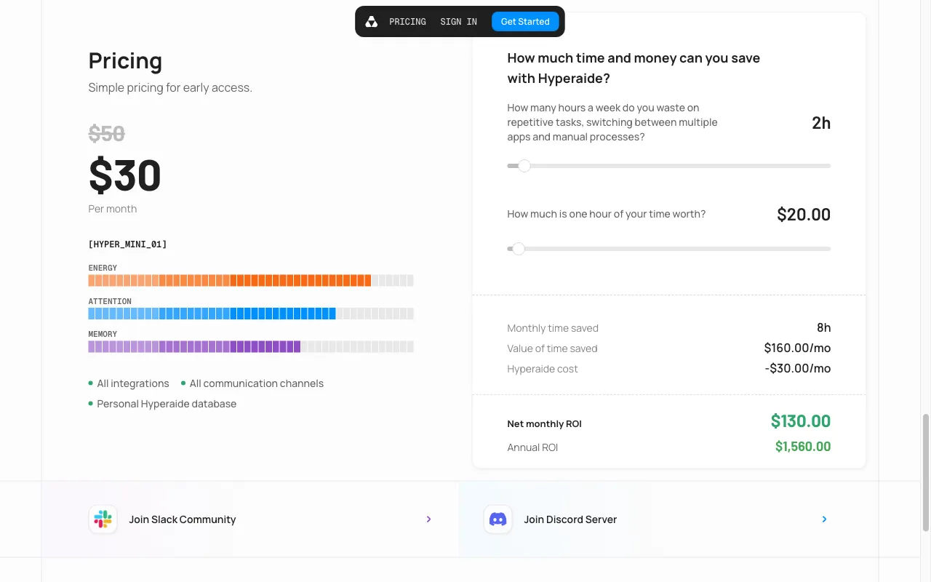The height and width of the screenshot is (582, 931).
Task: Click 'How much is one hour' question
Action: 607,214
